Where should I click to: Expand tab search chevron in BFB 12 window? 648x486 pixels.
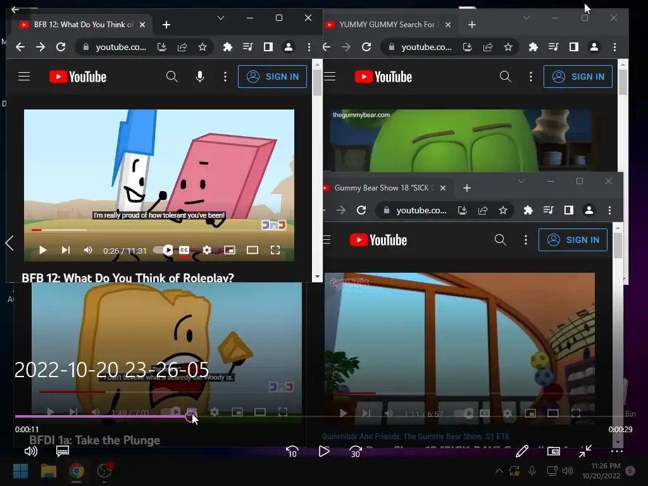click(x=221, y=18)
